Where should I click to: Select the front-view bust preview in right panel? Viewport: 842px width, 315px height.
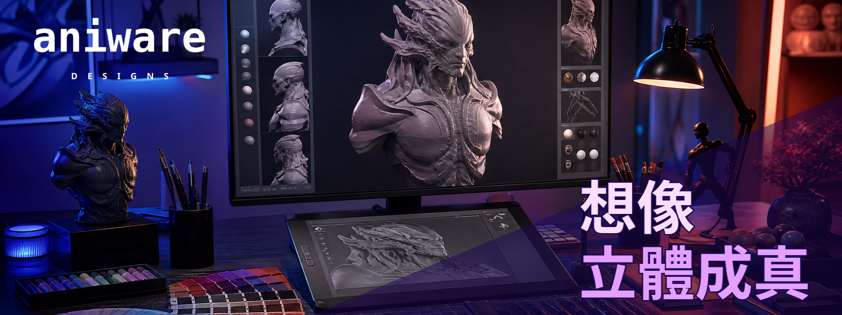[581, 33]
